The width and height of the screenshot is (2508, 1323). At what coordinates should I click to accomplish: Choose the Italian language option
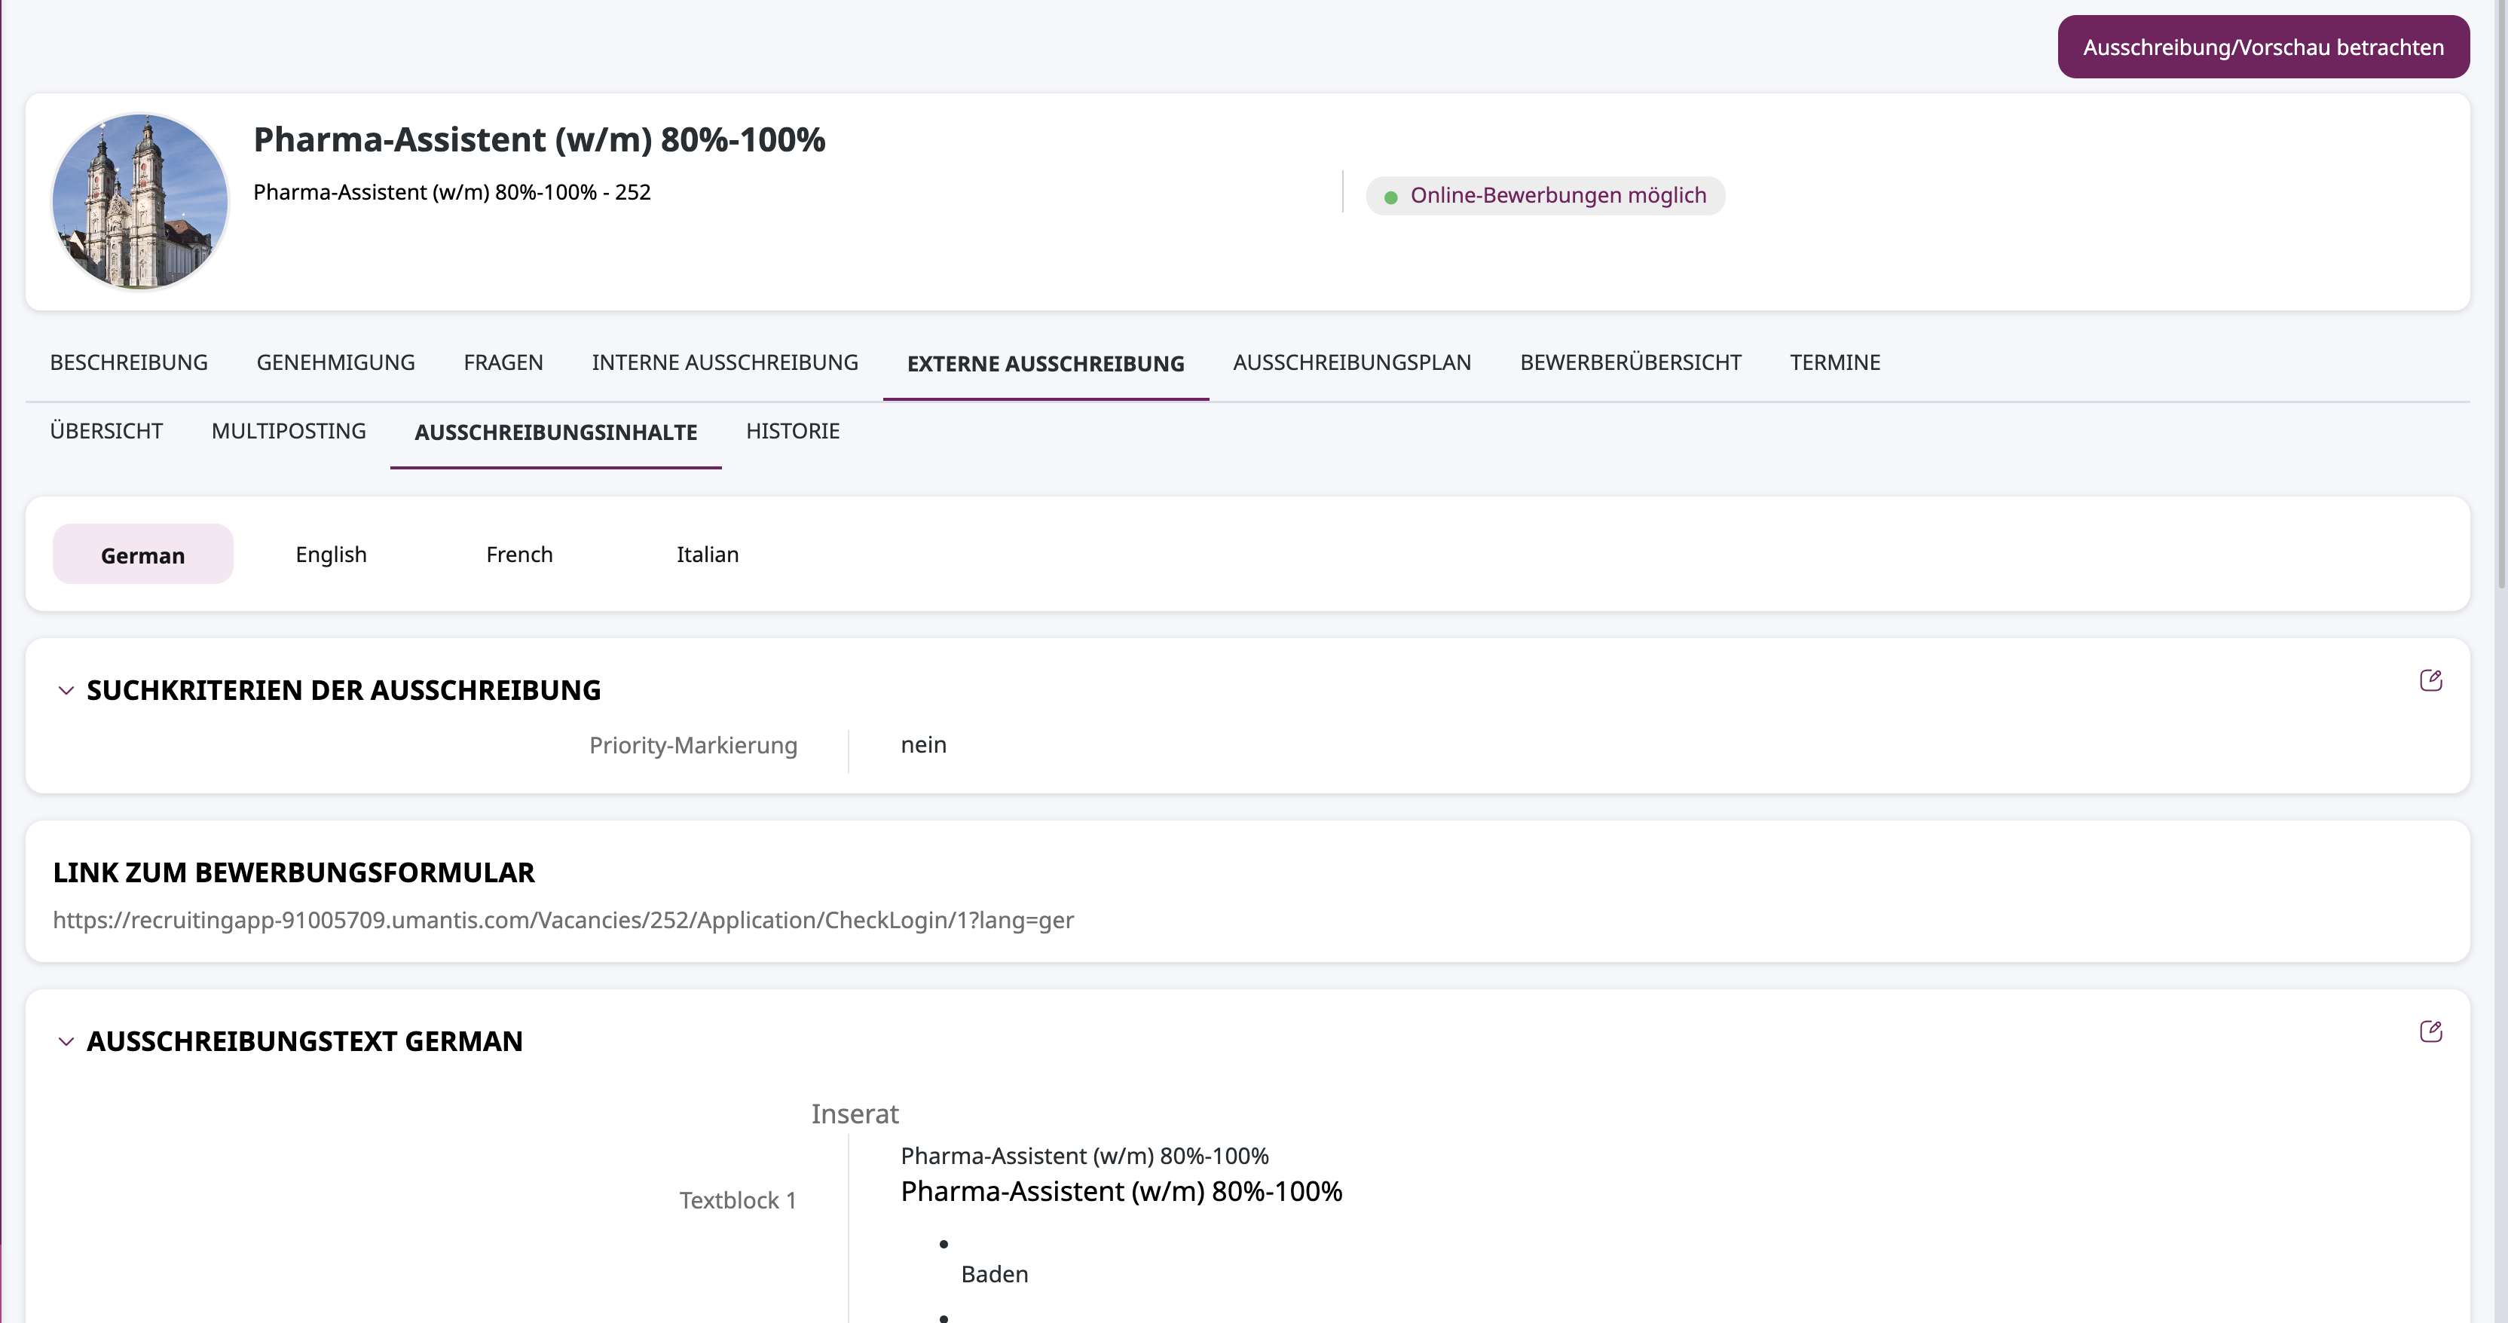point(707,554)
